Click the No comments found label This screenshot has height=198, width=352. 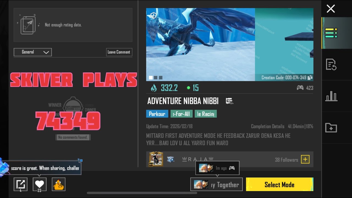73,137
